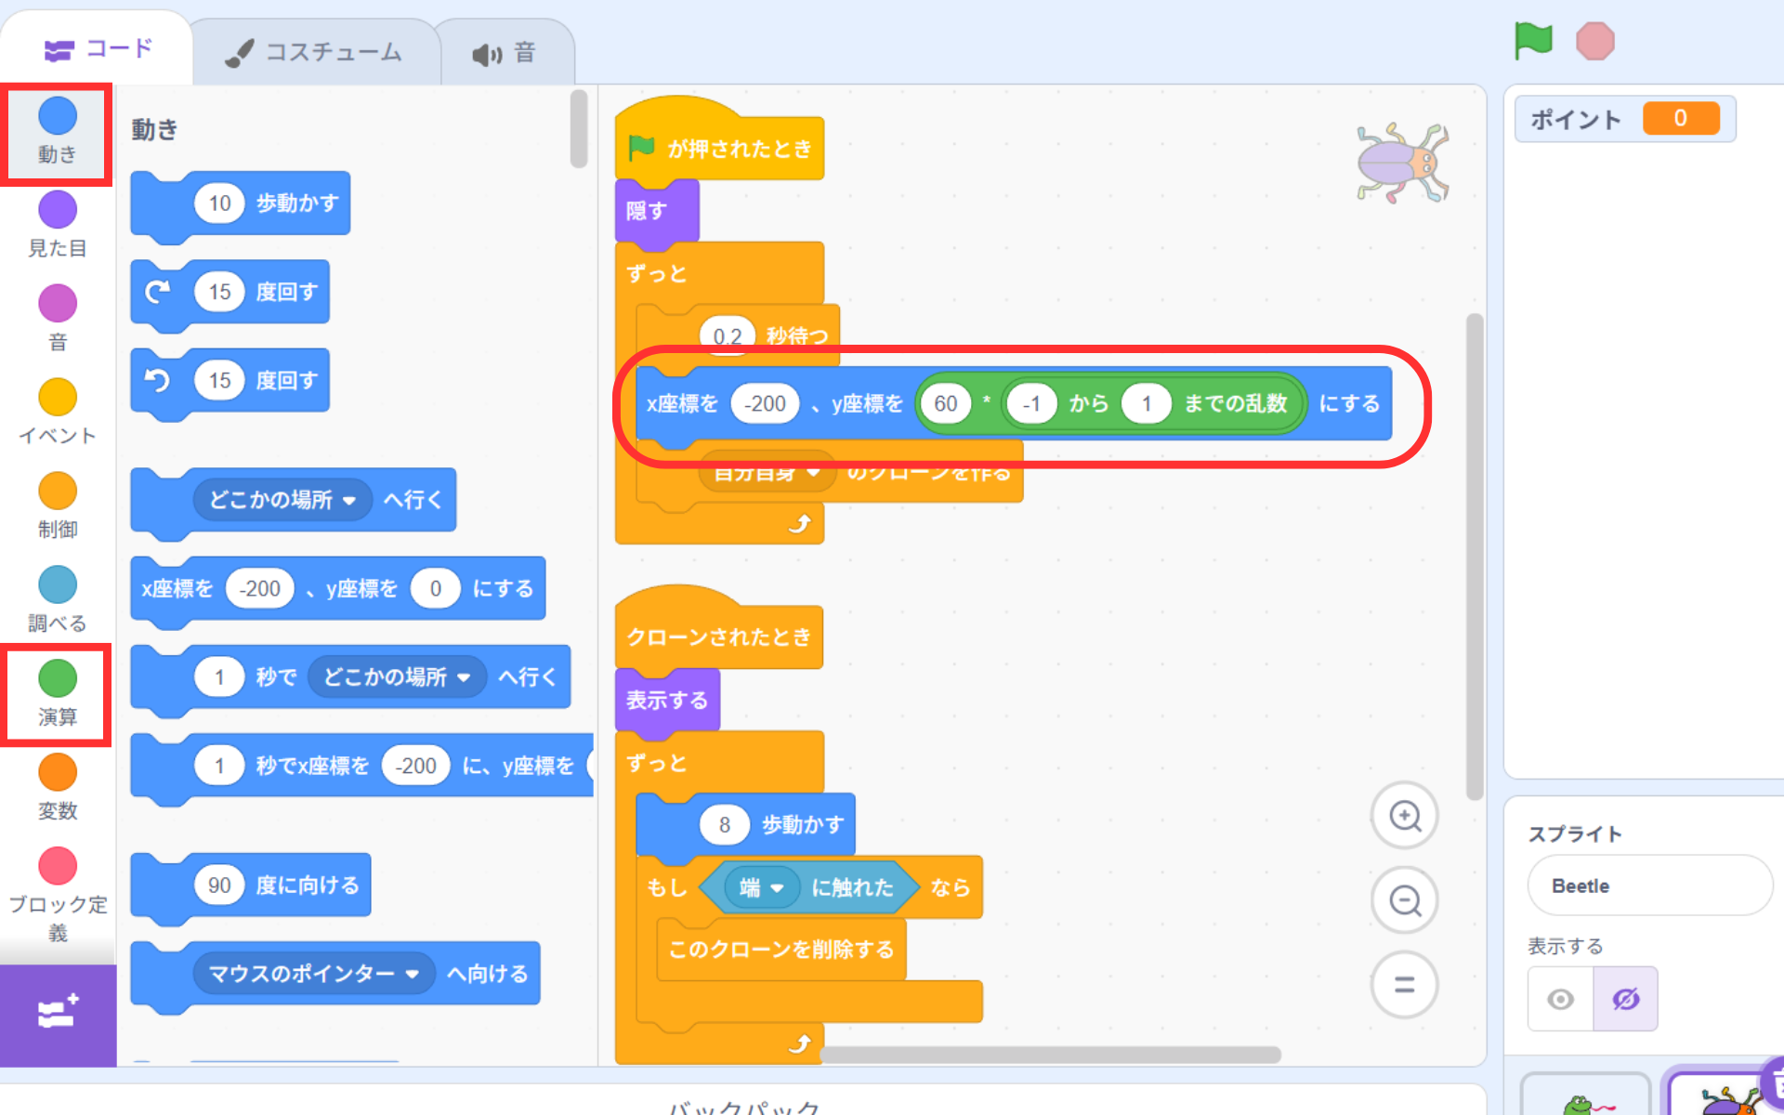Open the コード tab
Screen dimensions: 1784x1115
(98, 48)
